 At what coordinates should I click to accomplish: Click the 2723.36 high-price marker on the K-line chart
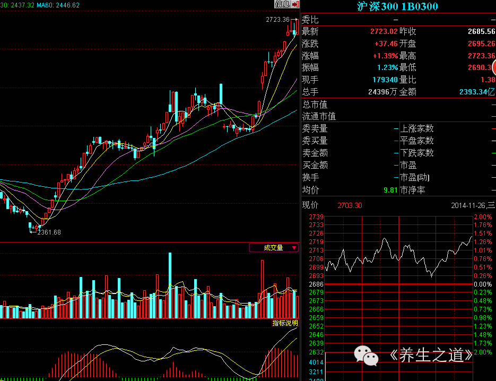click(278, 20)
